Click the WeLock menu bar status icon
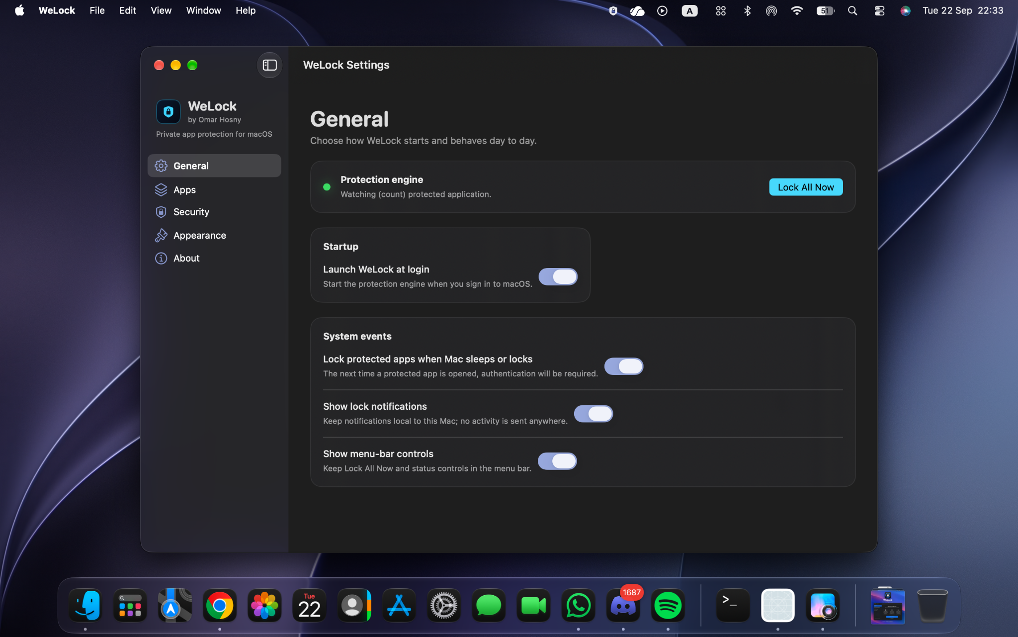The width and height of the screenshot is (1018, 637). coord(613,10)
